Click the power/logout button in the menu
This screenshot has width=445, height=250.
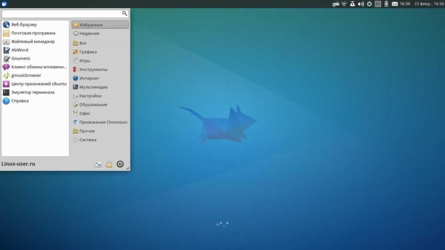point(120,164)
